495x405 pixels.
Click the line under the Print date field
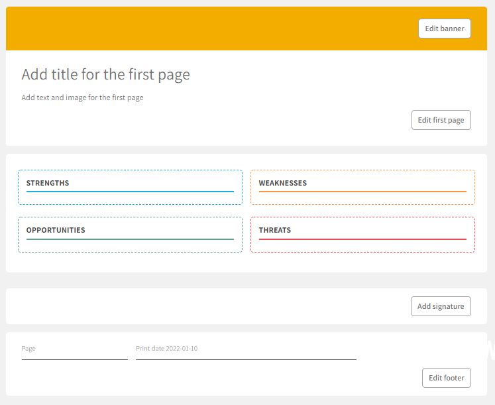pos(246,359)
